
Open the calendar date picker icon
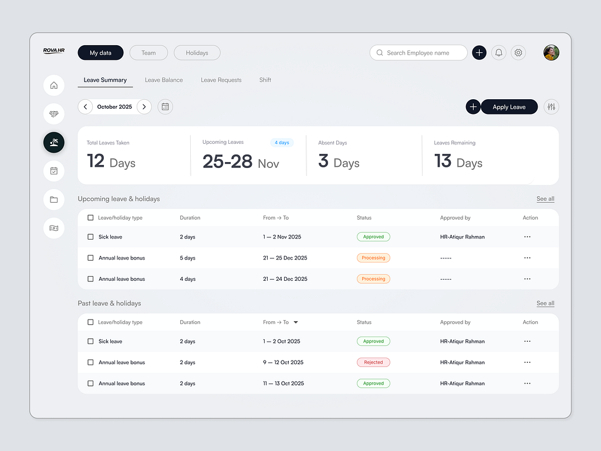pos(165,107)
